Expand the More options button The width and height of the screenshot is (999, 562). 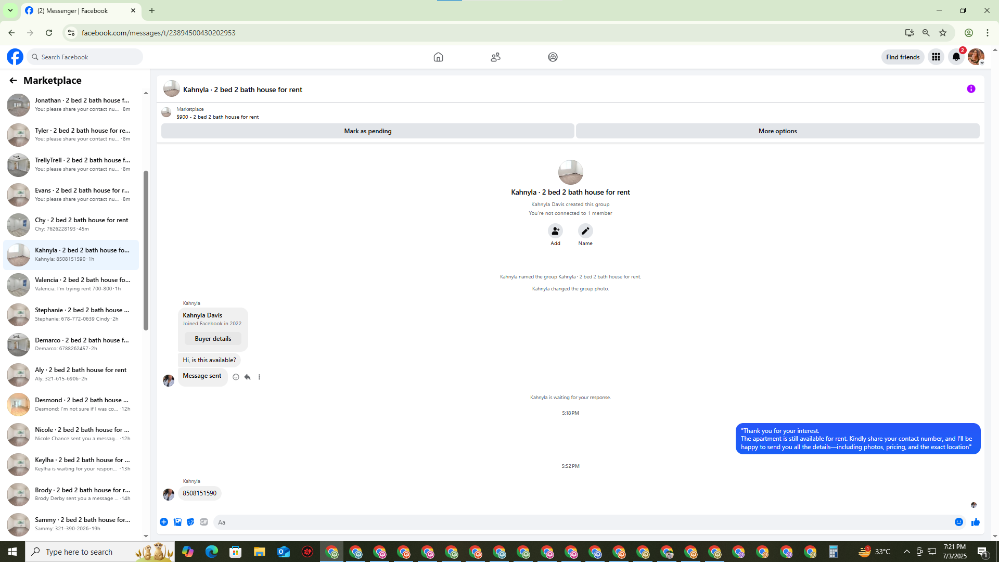click(x=777, y=131)
